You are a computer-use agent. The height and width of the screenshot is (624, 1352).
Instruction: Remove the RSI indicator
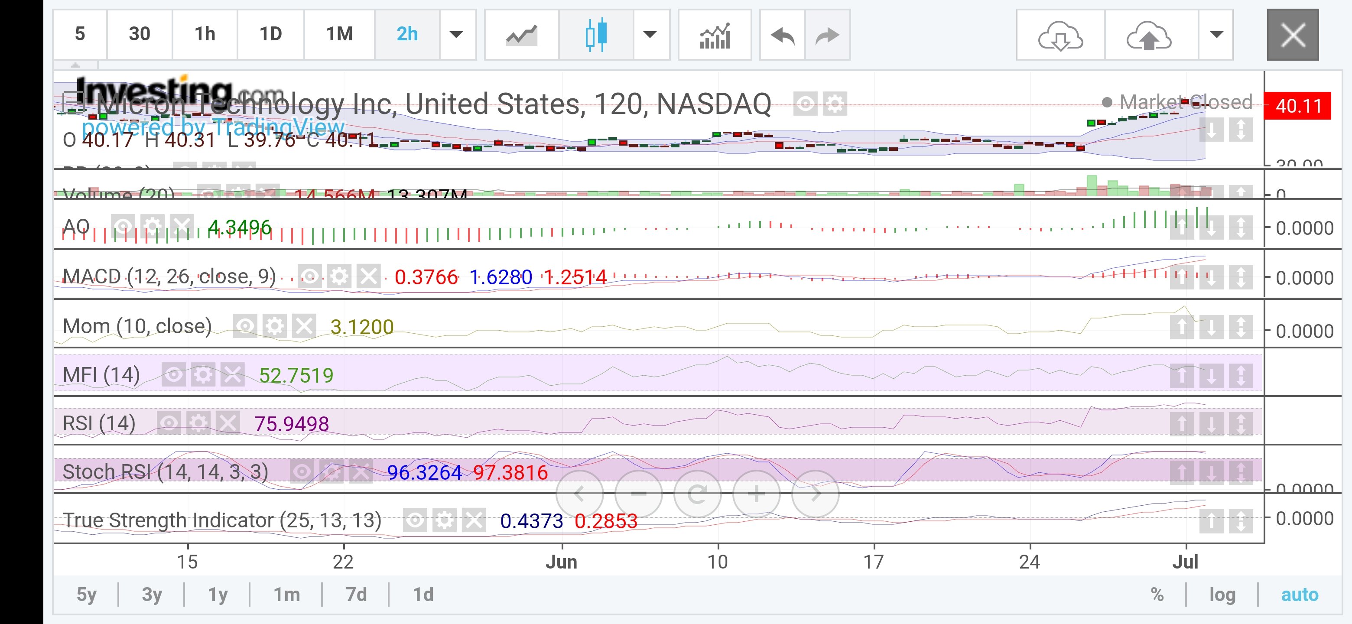point(228,423)
